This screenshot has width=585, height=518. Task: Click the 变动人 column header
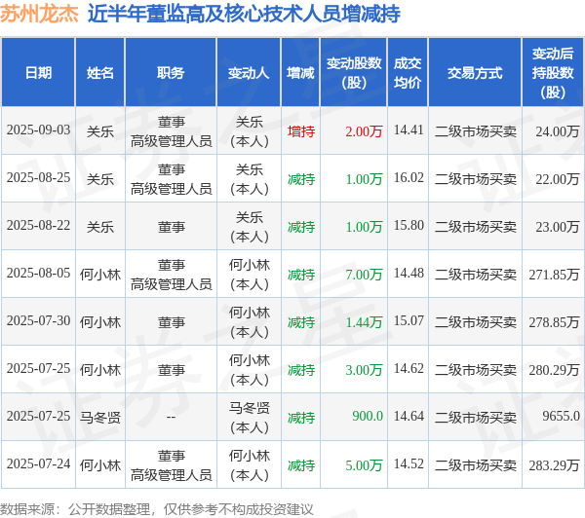click(x=249, y=72)
